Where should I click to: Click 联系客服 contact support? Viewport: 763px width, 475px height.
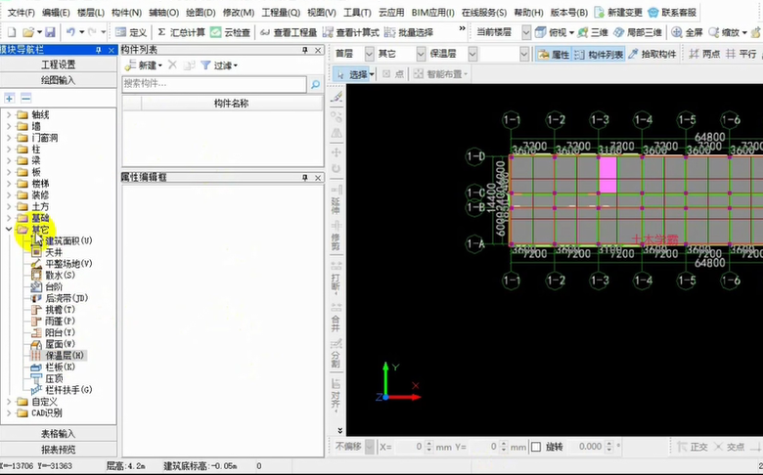pyautogui.click(x=672, y=12)
